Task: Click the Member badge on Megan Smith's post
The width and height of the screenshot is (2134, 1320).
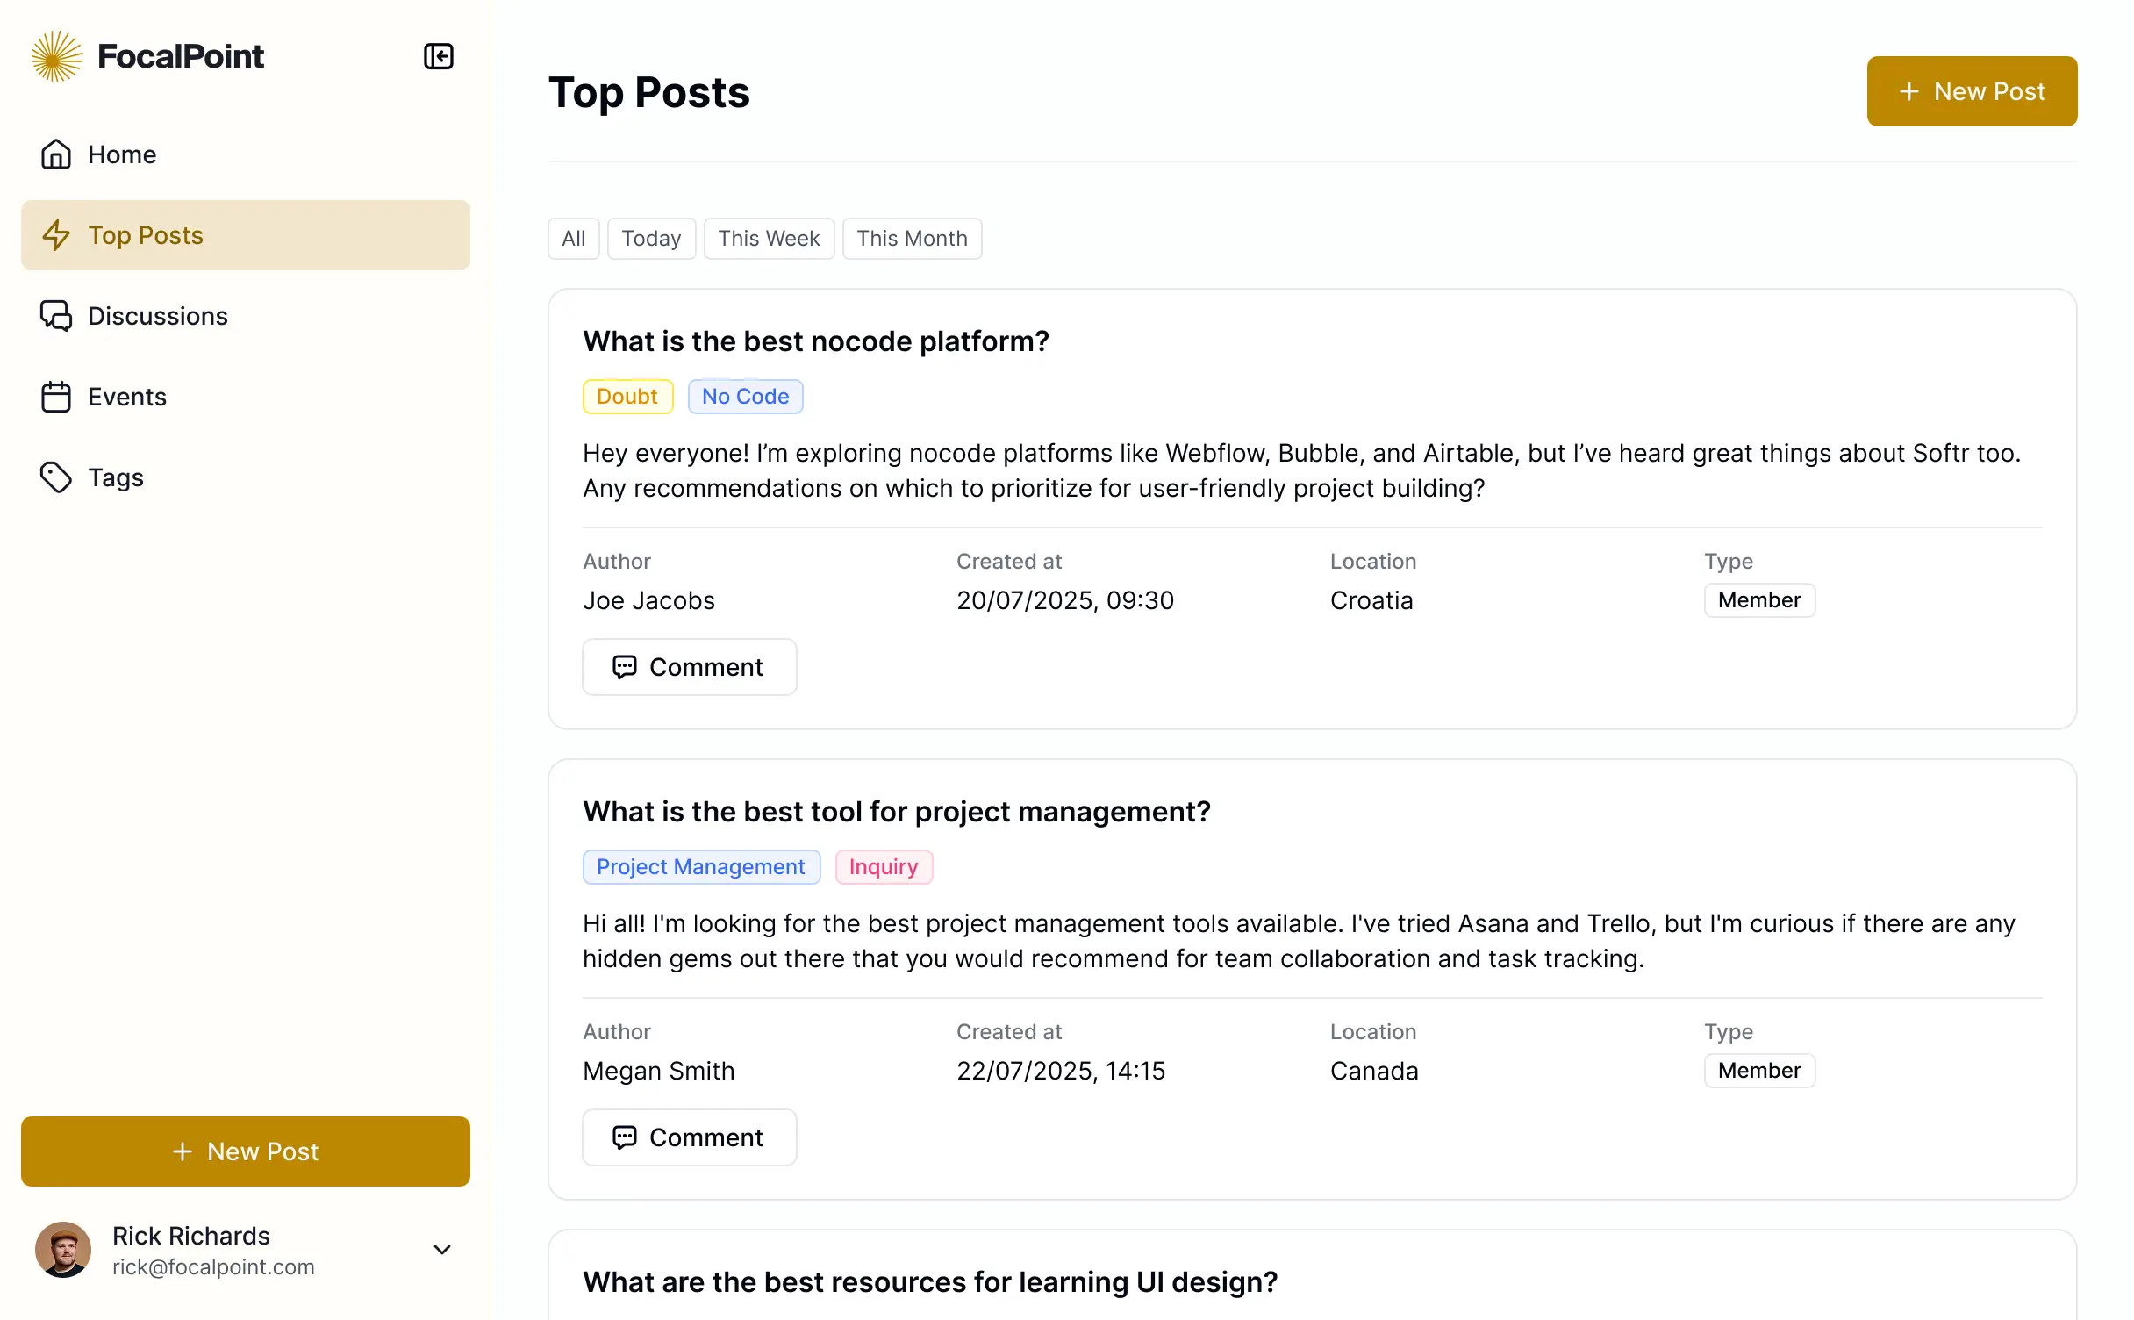Action: pos(1758,1071)
